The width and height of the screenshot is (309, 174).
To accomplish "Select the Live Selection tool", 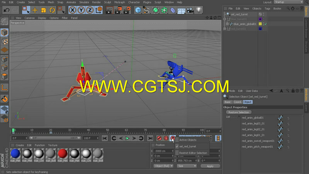I will pos(26,10).
